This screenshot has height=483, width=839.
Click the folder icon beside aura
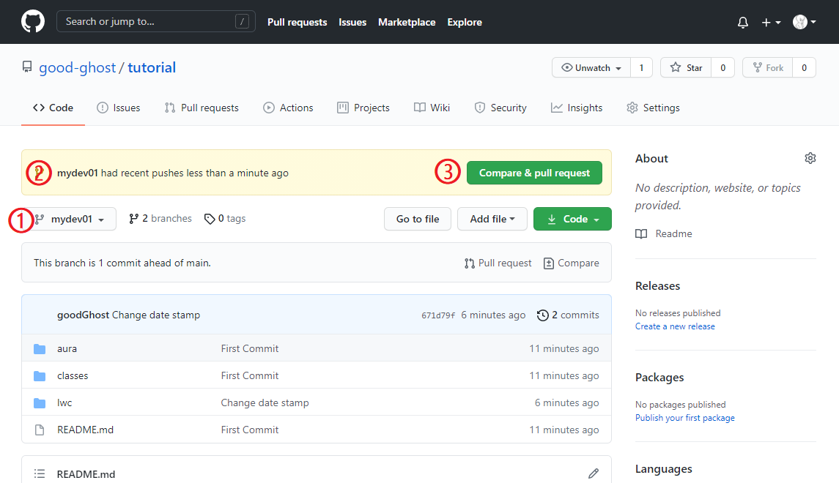click(x=40, y=348)
